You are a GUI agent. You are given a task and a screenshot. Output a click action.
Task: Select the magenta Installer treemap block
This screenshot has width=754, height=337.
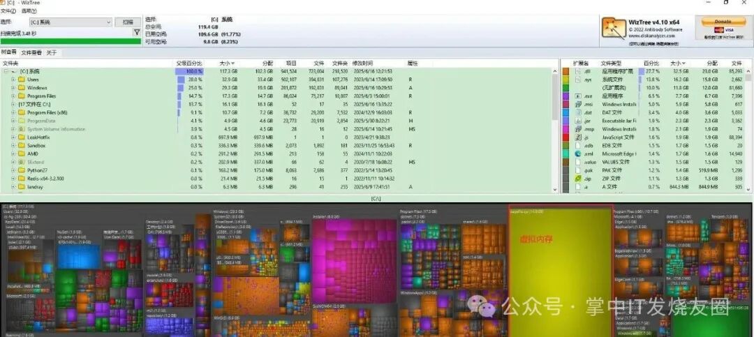(x=354, y=260)
